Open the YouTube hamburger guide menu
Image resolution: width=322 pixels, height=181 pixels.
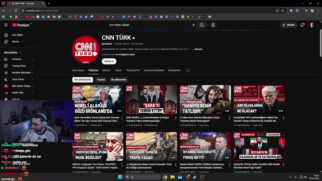pos(6,25)
